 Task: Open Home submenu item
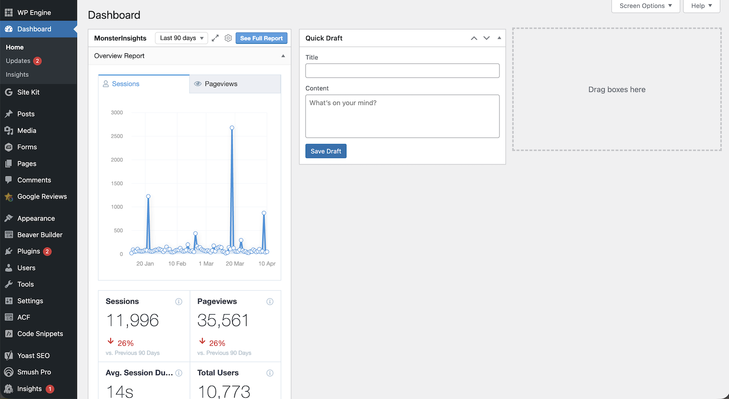tap(15, 47)
